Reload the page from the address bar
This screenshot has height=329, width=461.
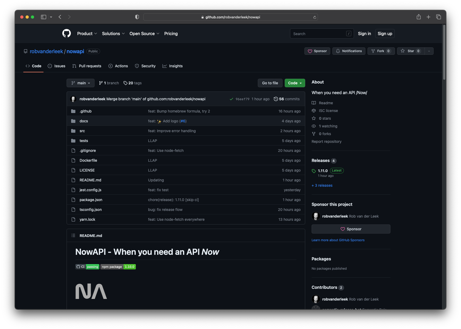pos(315,17)
